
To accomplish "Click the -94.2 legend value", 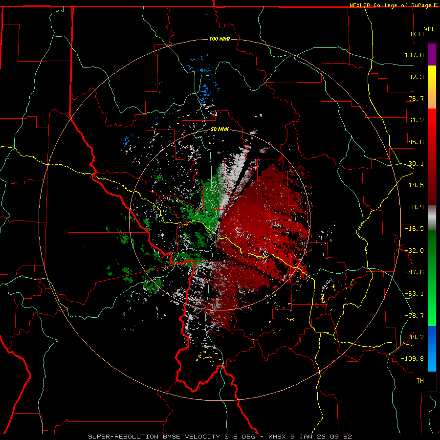I will click(414, 337).
